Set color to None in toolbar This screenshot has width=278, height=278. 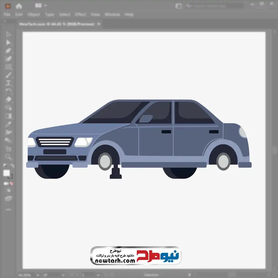click(x=12, y=183)
